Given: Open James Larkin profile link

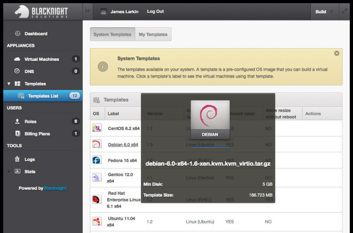Looking at the screenshot, I should (124, 12).
